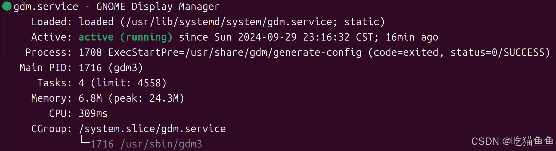Viewport: 556px width, 151px height.
Task: Click the green active status dot
Action: (7, 6)
